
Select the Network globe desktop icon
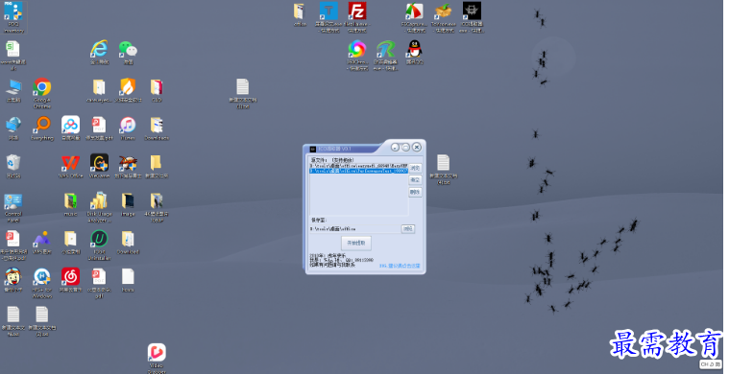13,125
